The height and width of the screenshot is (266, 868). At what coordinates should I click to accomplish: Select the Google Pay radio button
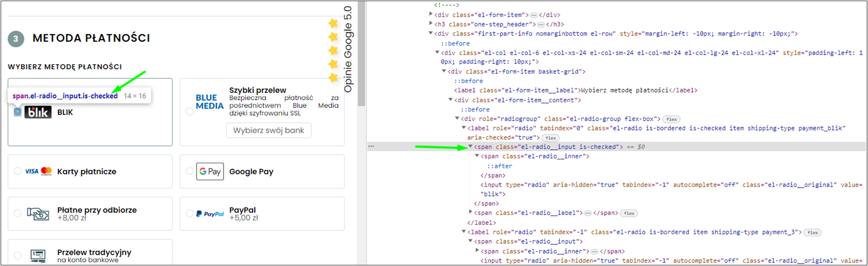click(x=189, y=171)
